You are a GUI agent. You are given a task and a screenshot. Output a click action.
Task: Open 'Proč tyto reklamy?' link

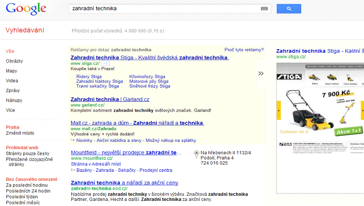coord(244,50)
